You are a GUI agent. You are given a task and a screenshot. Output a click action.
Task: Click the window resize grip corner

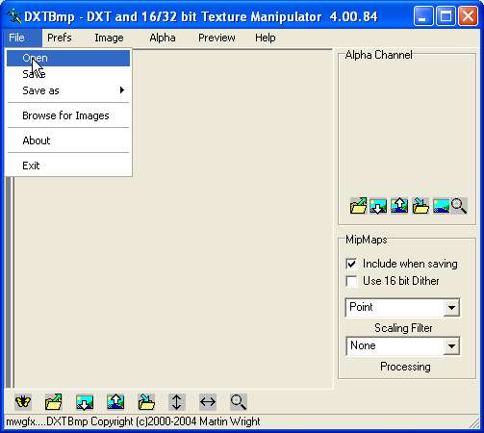pos(474,423)
